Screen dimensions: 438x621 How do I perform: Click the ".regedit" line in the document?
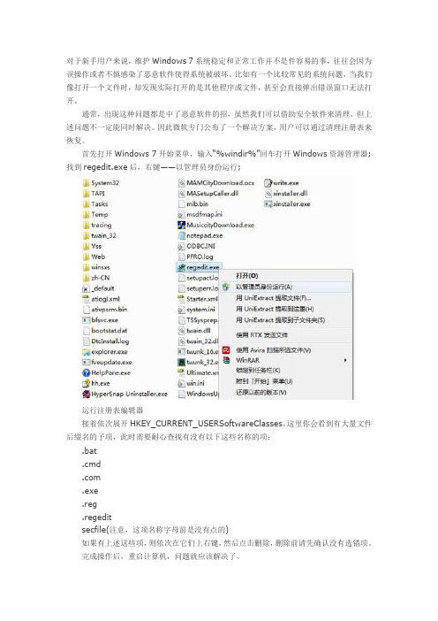pyautogui.click(x=97, y=517)
